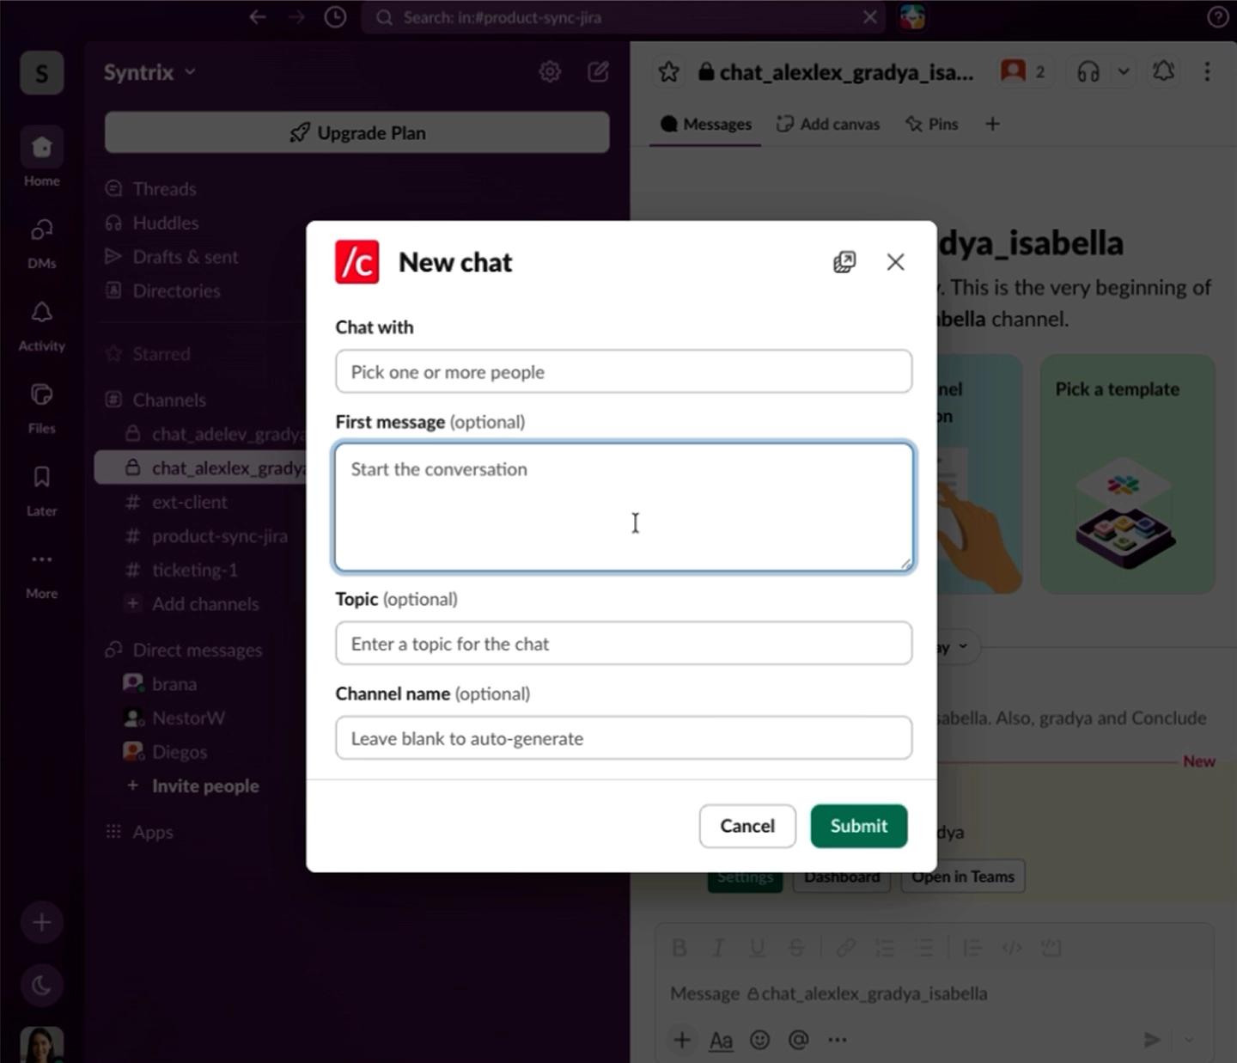Viewport: 1237px width, 1063px height.
Task: Click the create new plus button in rail
Action: [x=41, y=923]
